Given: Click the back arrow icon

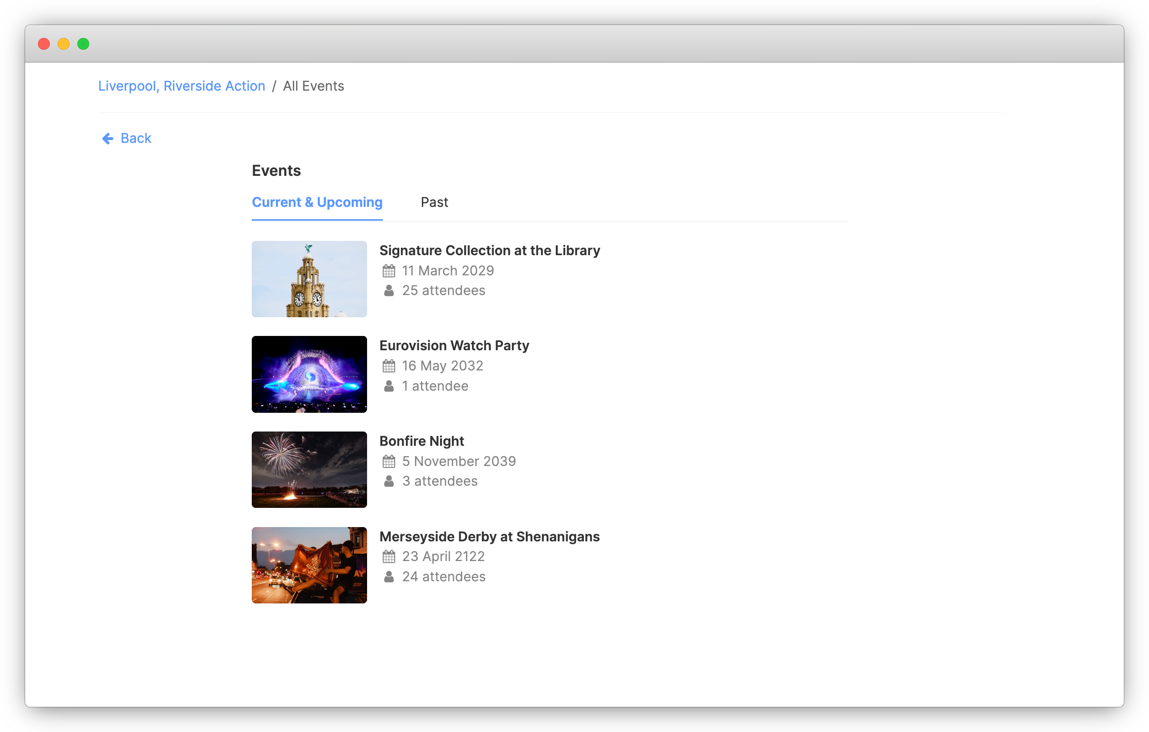Looking at the screenshot, I should 107,138.
